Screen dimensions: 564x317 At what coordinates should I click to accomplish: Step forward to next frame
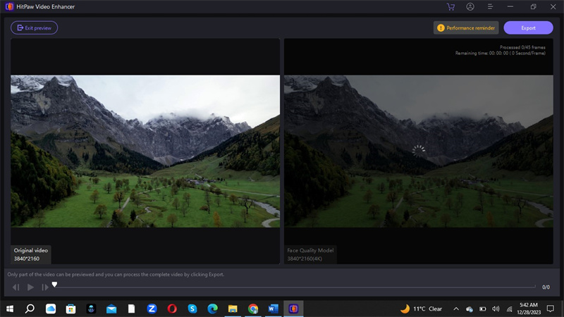pos(44,287)
